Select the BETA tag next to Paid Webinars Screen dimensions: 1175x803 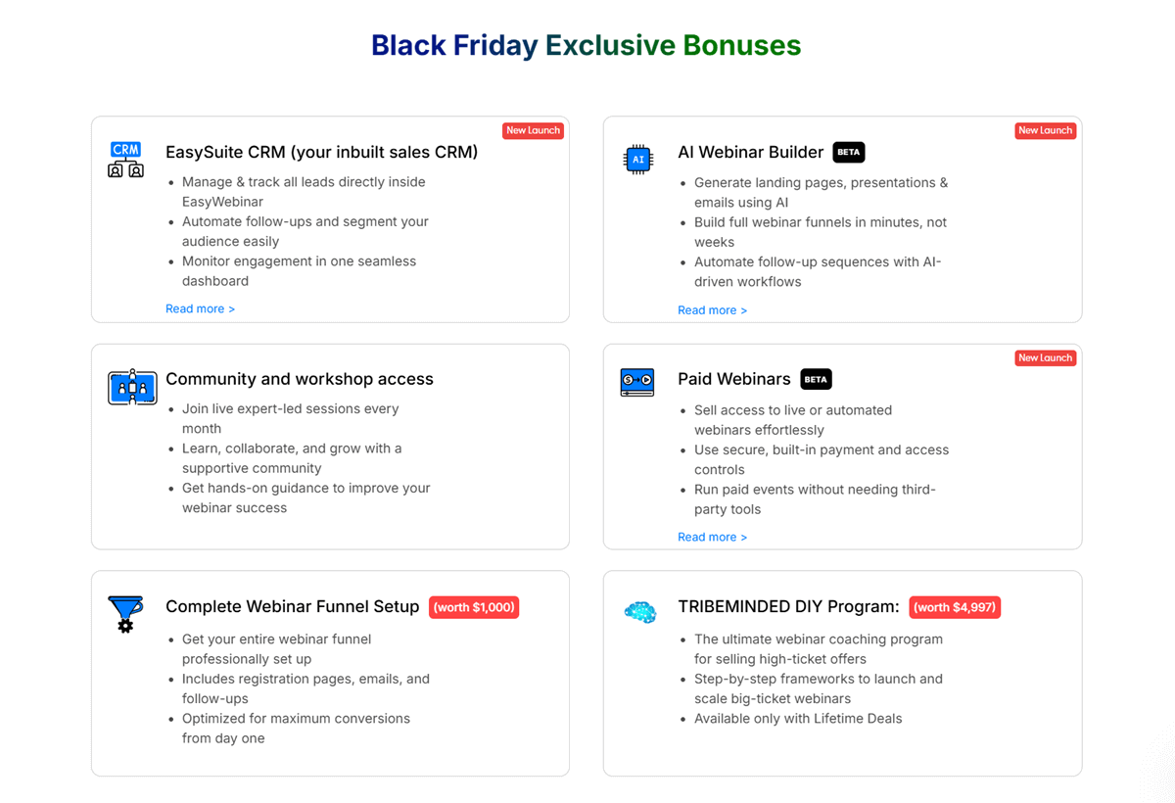pos(817,379)
